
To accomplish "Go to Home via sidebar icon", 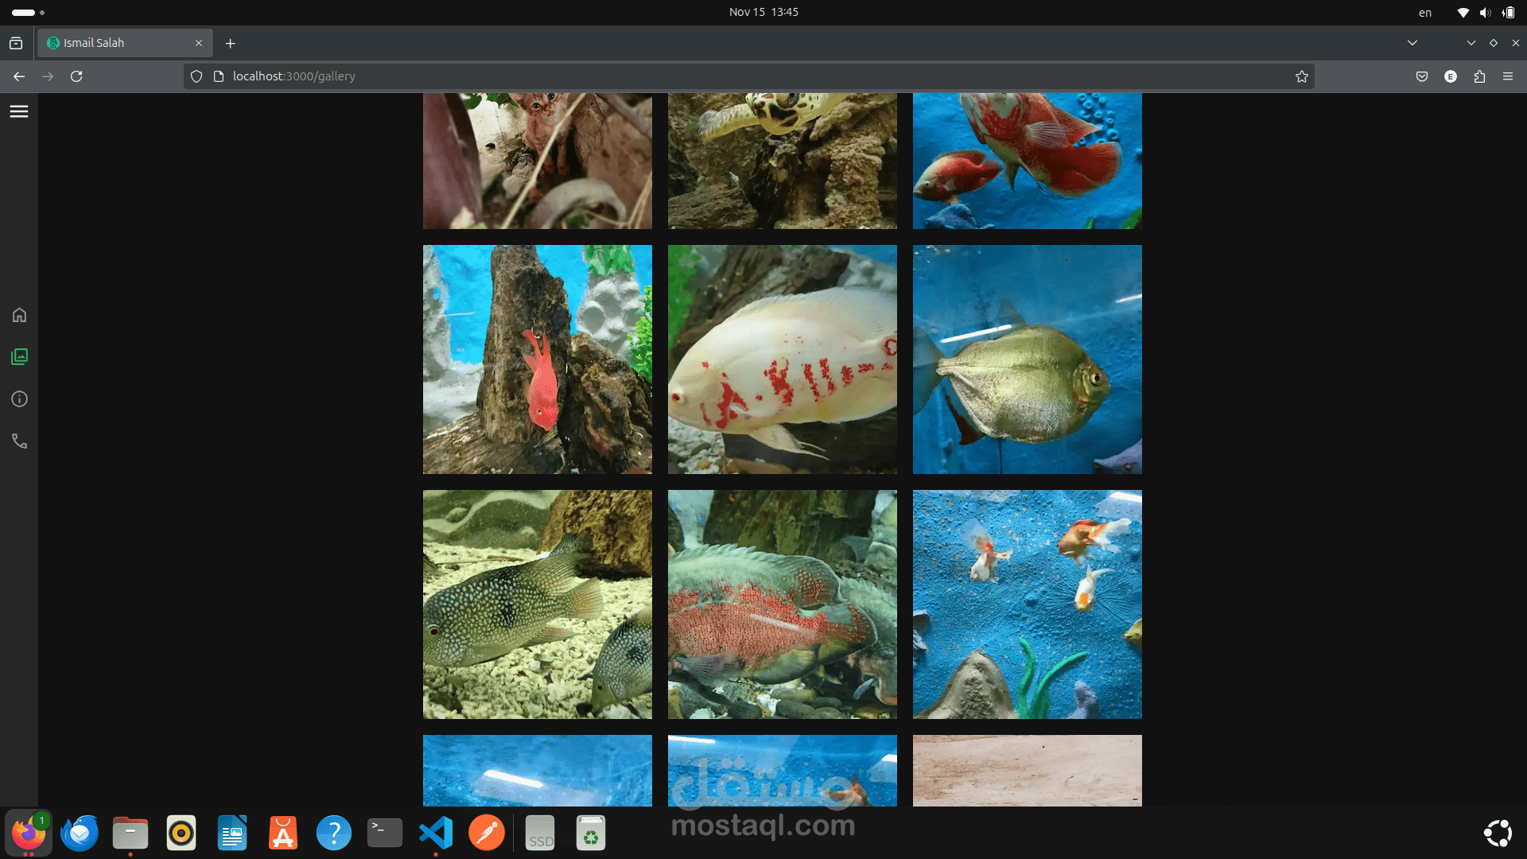I will point(19,315).
